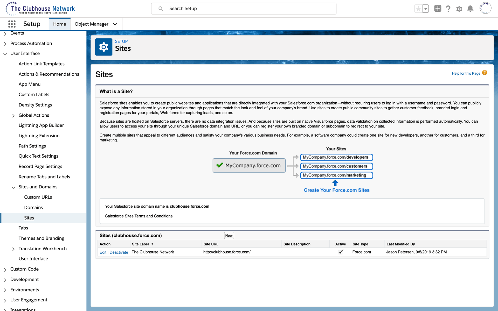Click orange help icon beside Help for this Page
The height and width of the screenshot is (311, 498).
(485, 73)
